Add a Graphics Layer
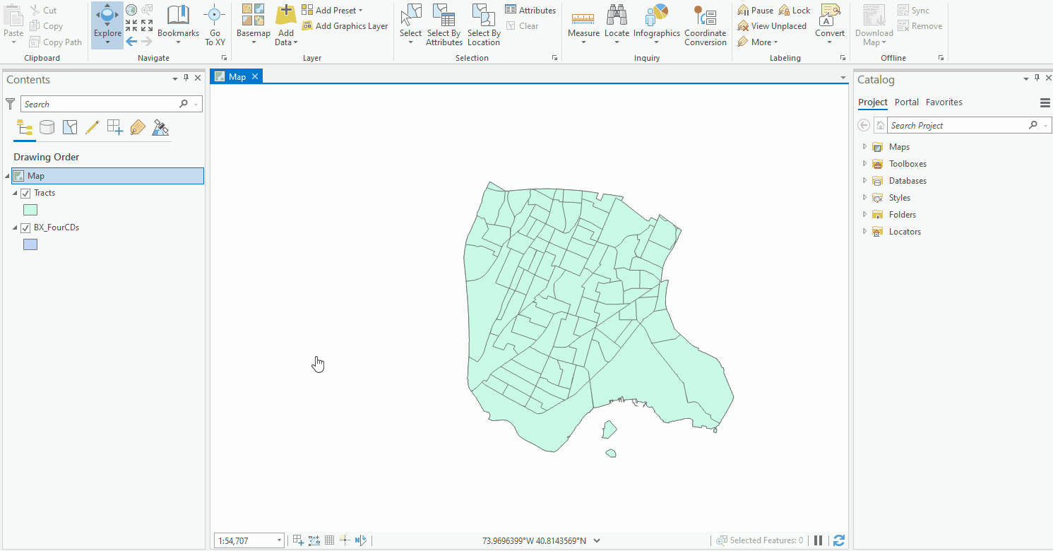The width and height of the screenshot is (1053, 551). pyautogui.click(x=345, y=26)
